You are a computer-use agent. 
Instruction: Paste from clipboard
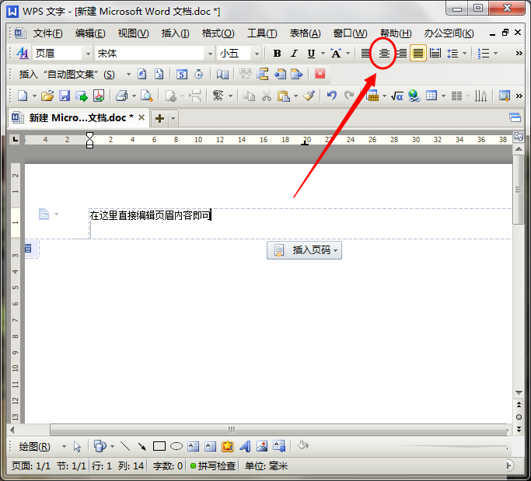(284, 96)
